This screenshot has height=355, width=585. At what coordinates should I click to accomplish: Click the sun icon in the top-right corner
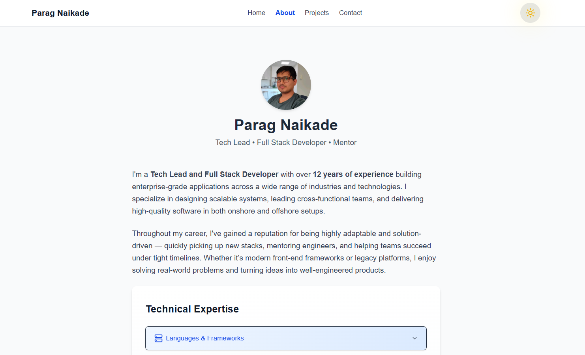click(530, 13)
